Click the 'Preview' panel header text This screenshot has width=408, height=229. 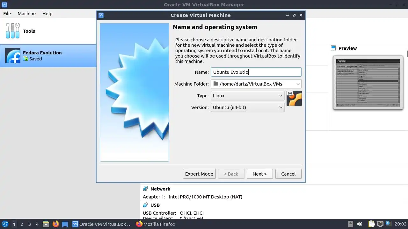click(347, 48)
